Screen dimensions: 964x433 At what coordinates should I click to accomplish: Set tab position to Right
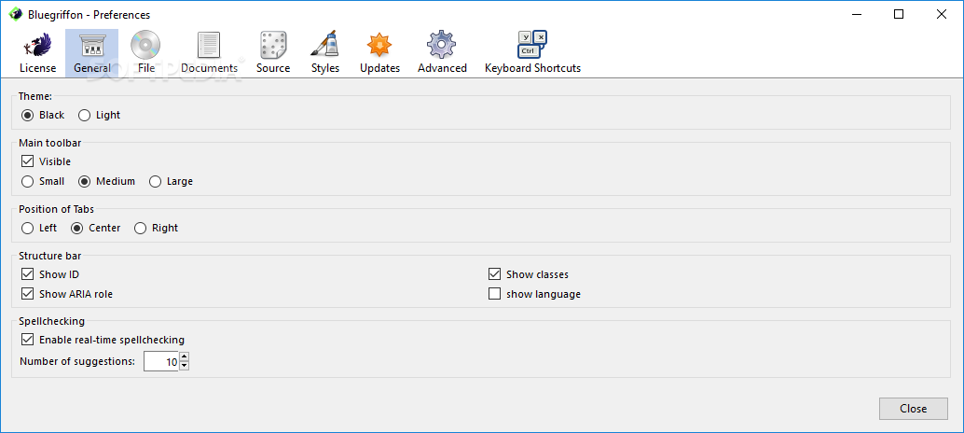pos(140,229)
